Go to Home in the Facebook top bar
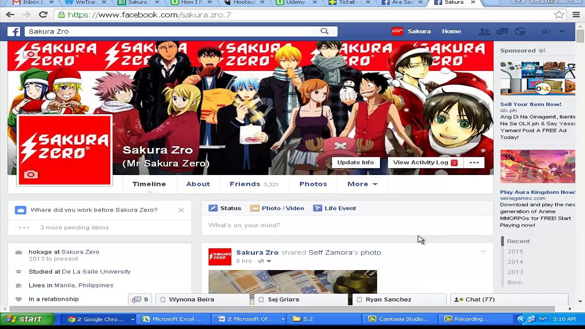 452,31
